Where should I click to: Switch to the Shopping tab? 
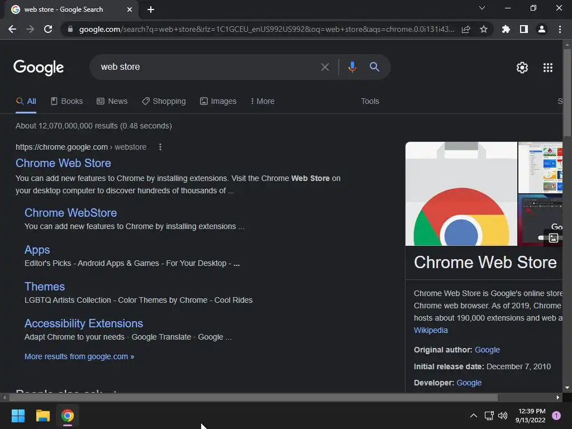coord(164,102)
